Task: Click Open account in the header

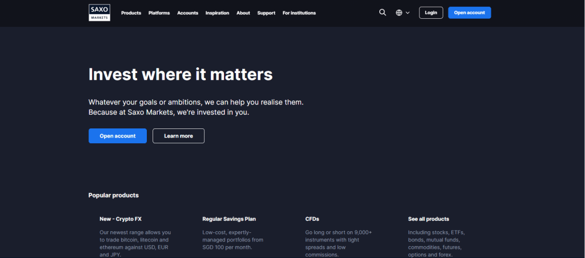Action: pyautogui.click(x=470, y=13)
